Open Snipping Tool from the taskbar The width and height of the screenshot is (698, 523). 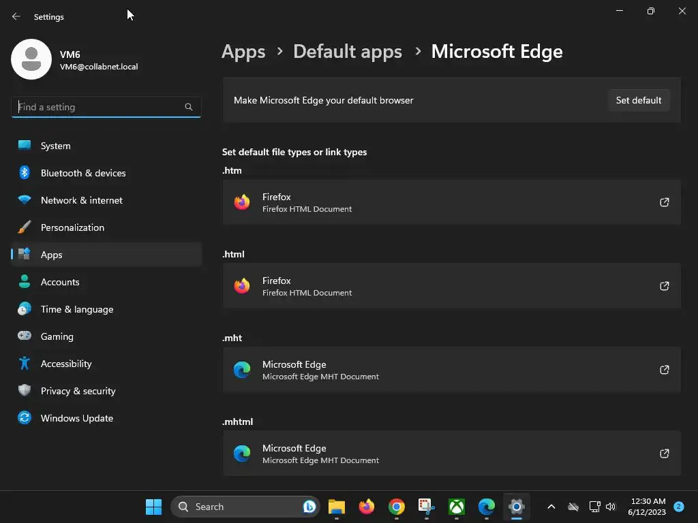427,507
